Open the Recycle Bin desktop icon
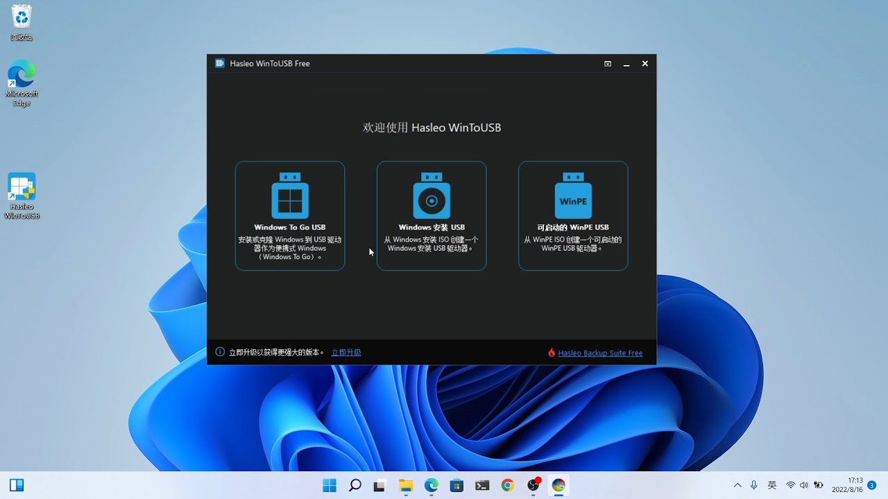Screen dimensions: 888x499 (22, 23)
